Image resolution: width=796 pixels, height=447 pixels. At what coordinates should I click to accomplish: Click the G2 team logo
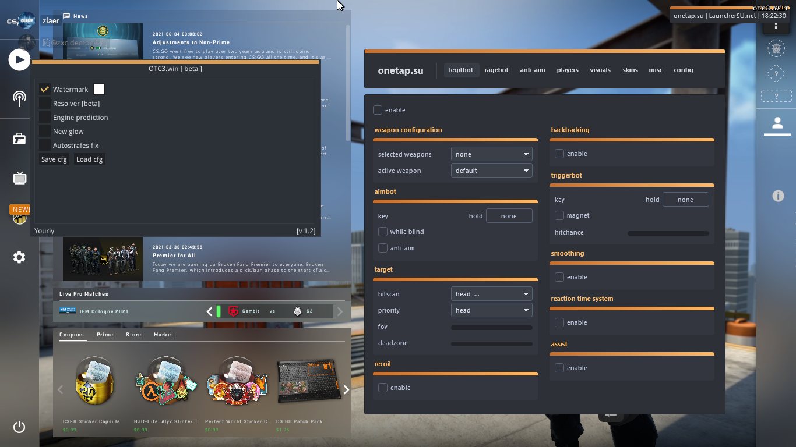pos(298,311)
